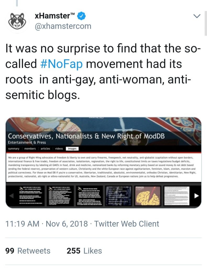Open the tweet options chevron menu
This screenshot has height=268, width=207.
coord(197,16)
